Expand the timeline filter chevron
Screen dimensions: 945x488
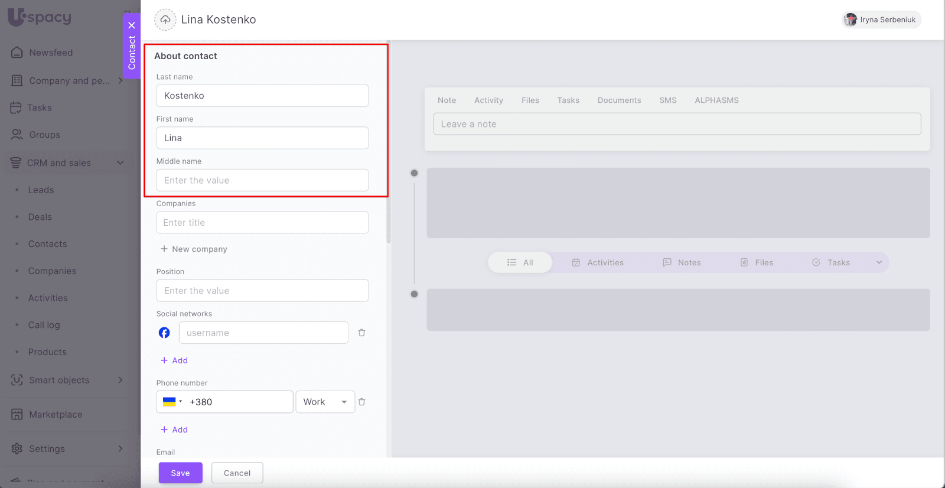[879, 262]
